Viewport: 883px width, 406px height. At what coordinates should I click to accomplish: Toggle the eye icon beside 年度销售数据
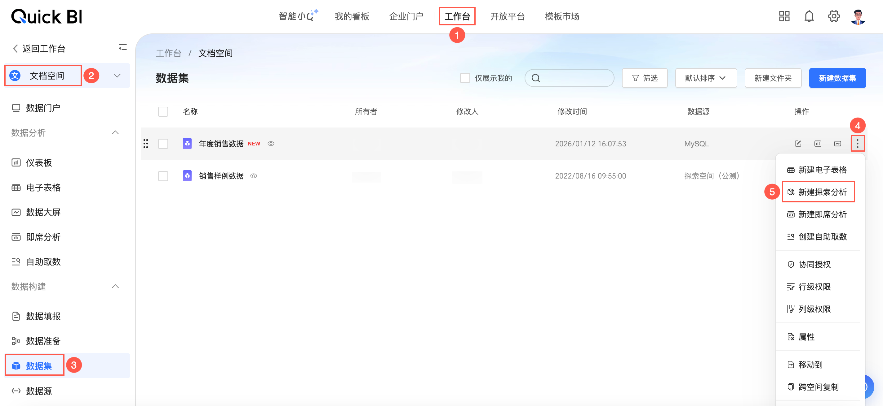(x=271, y=144)
